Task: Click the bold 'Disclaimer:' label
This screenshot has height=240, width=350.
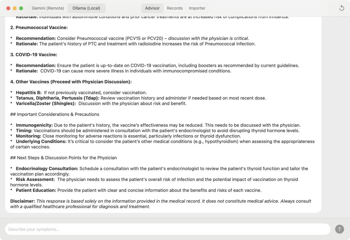Action: pos(23,201)
